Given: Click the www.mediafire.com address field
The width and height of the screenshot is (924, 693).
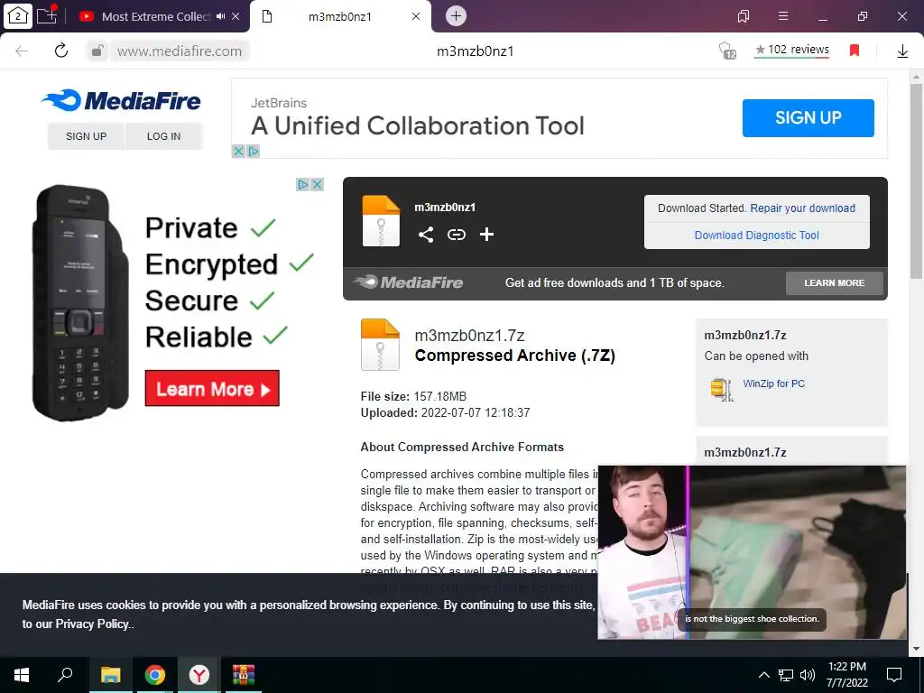Looking at the screenshot, I should (x=180, y=51).
